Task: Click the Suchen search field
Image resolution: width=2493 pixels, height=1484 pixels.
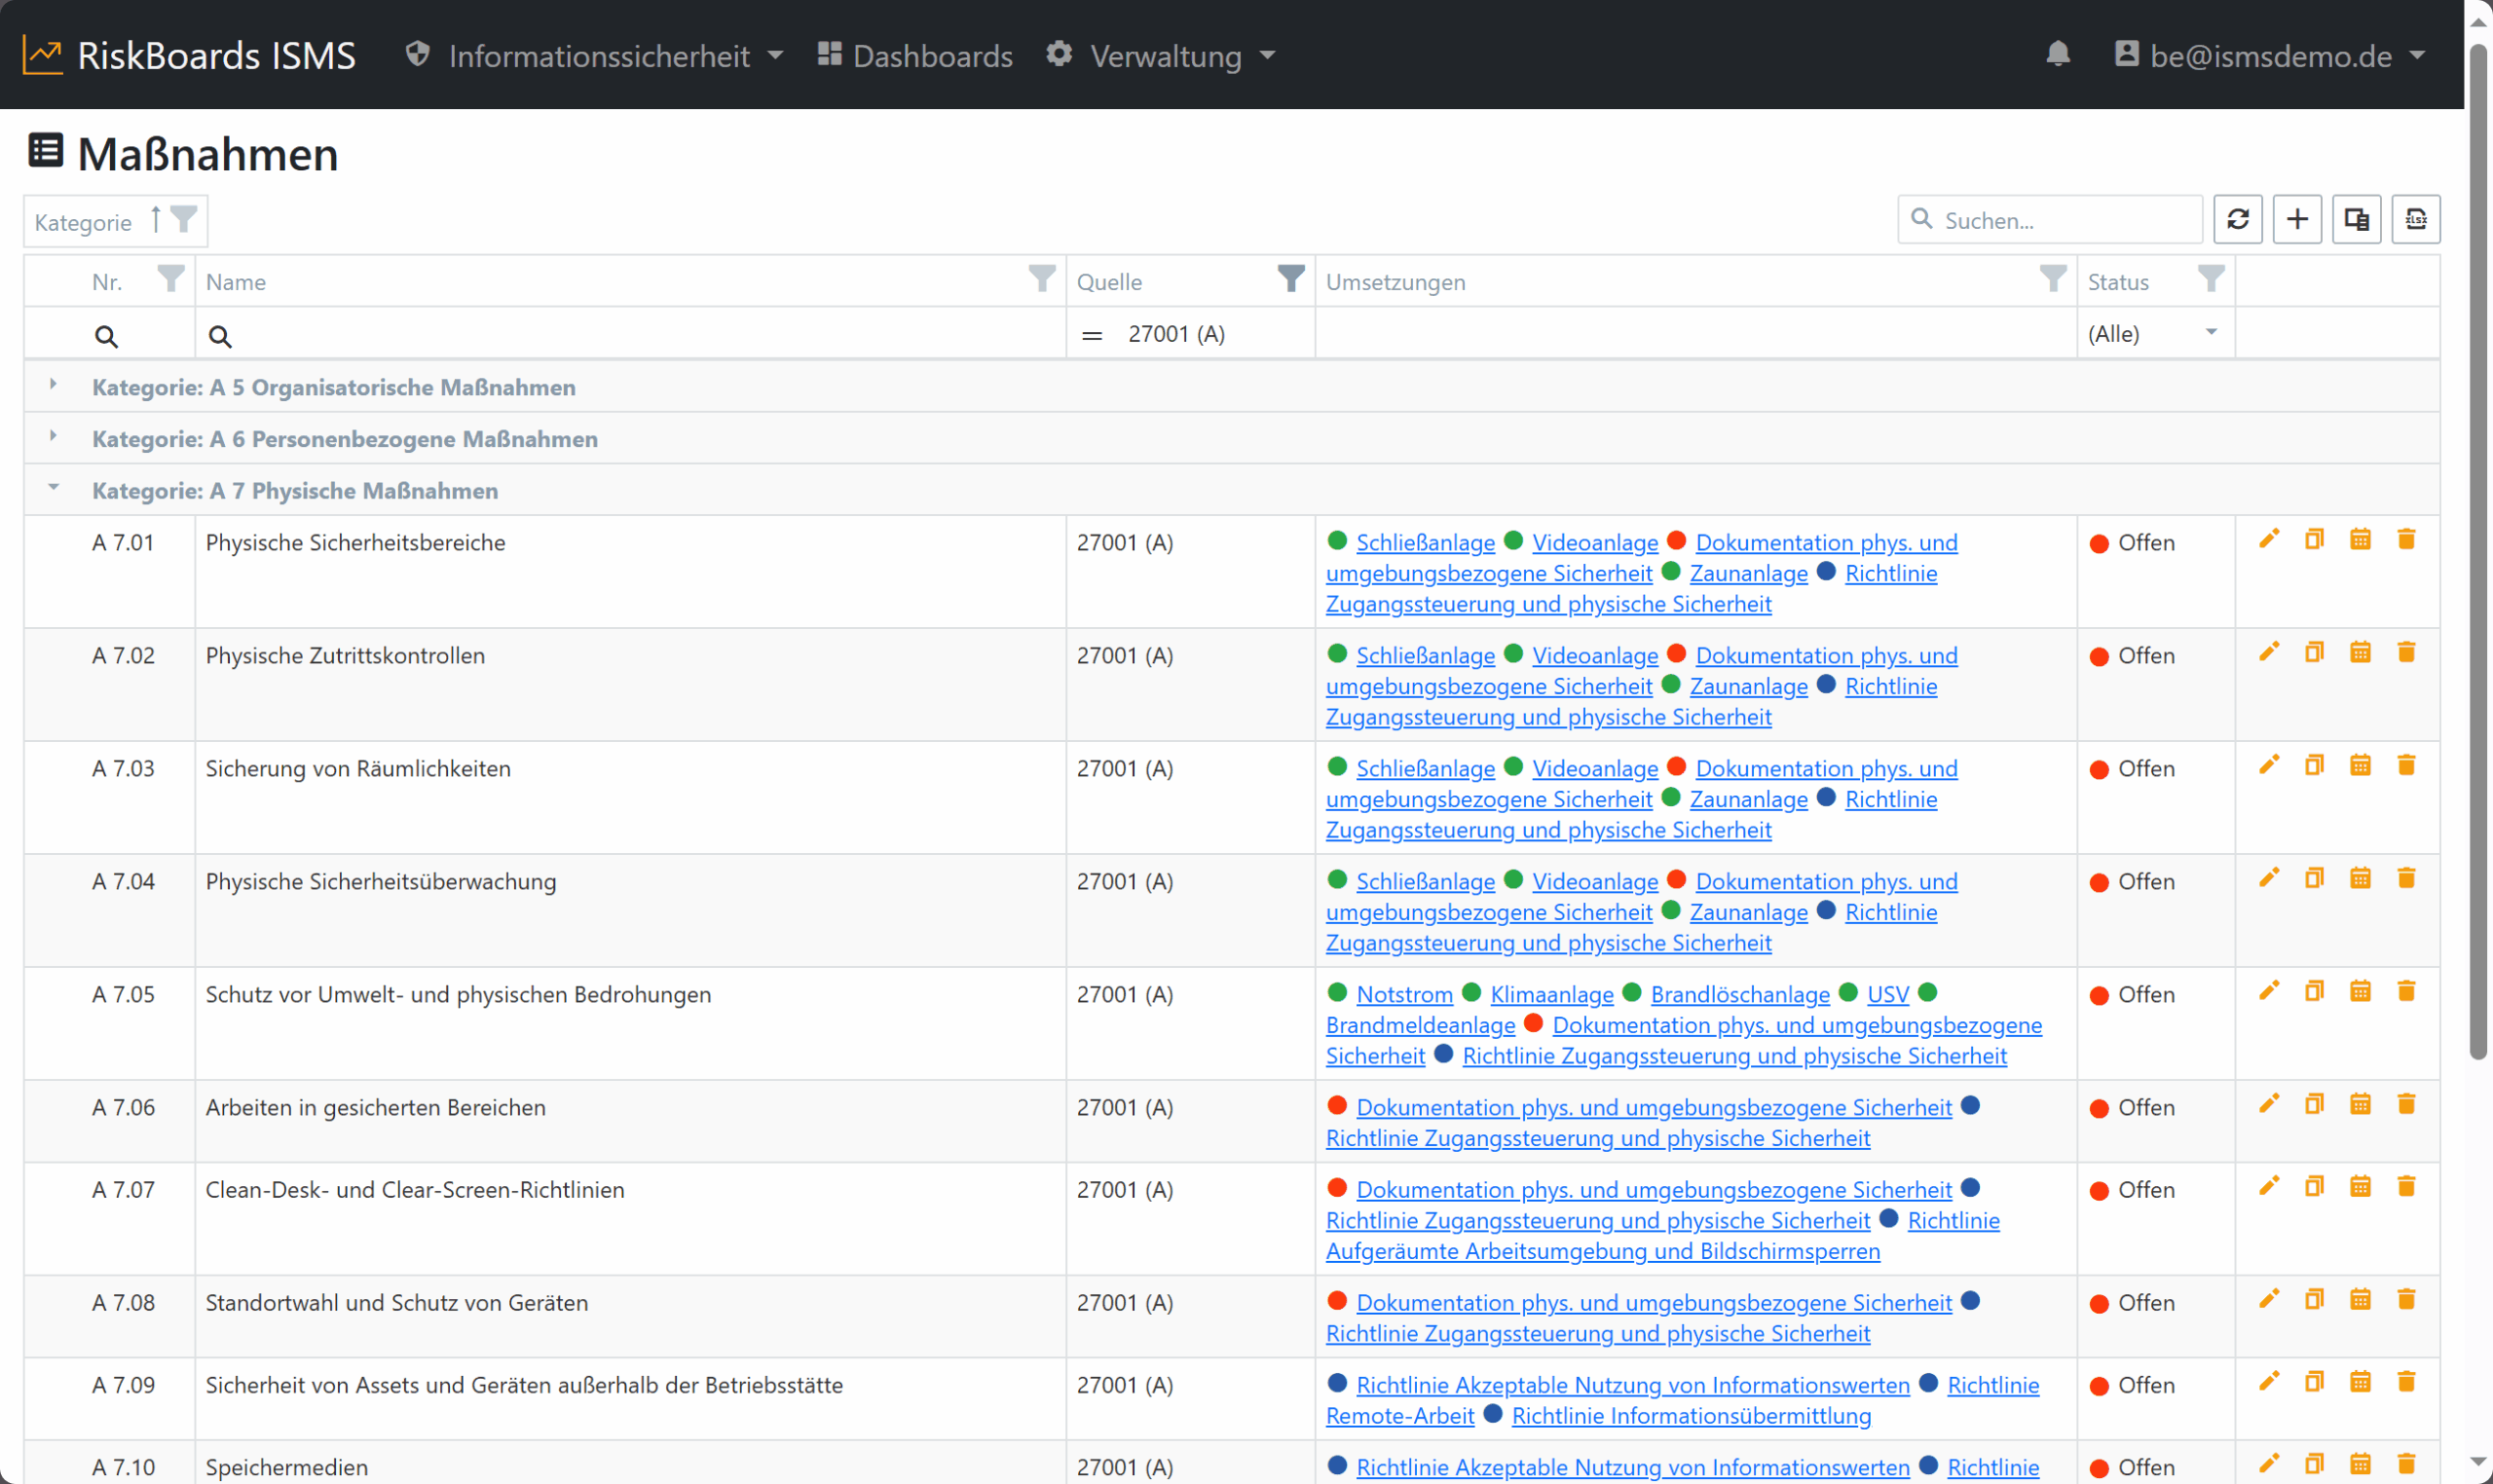Action: [x=2050, y=220]
